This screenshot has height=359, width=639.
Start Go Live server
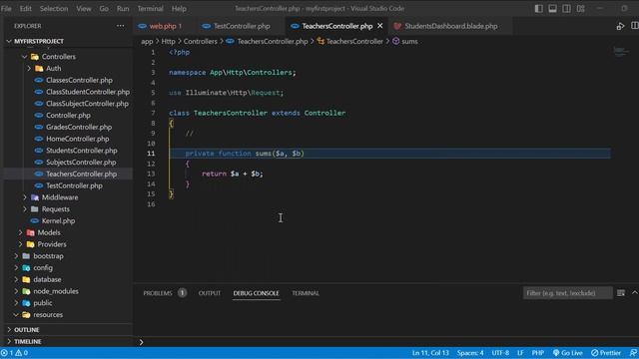pyautogui.click(x=568, y=353)
